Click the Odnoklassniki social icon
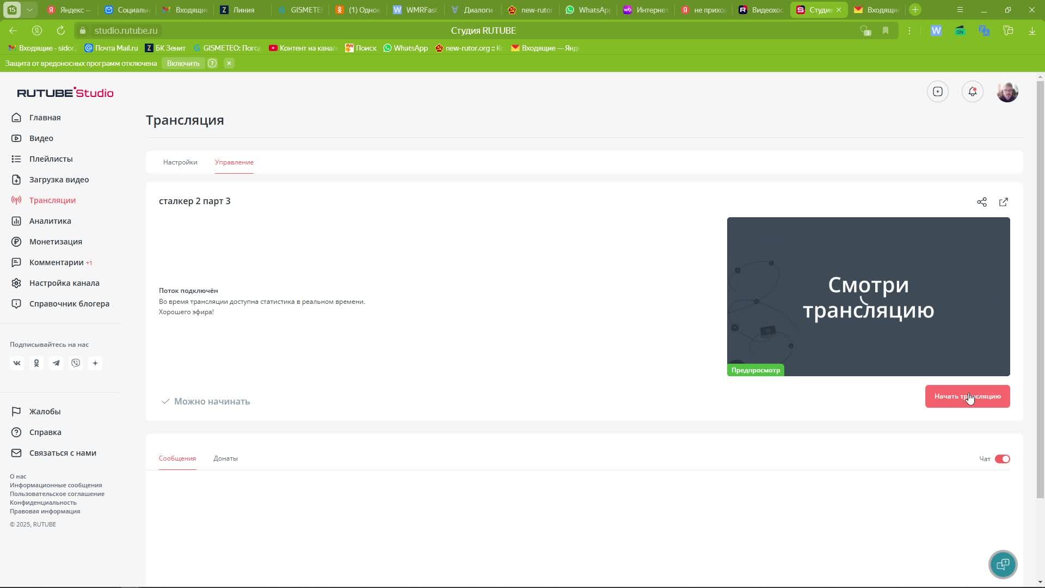Screen dimensions: 1045x588 coord(36,363)
